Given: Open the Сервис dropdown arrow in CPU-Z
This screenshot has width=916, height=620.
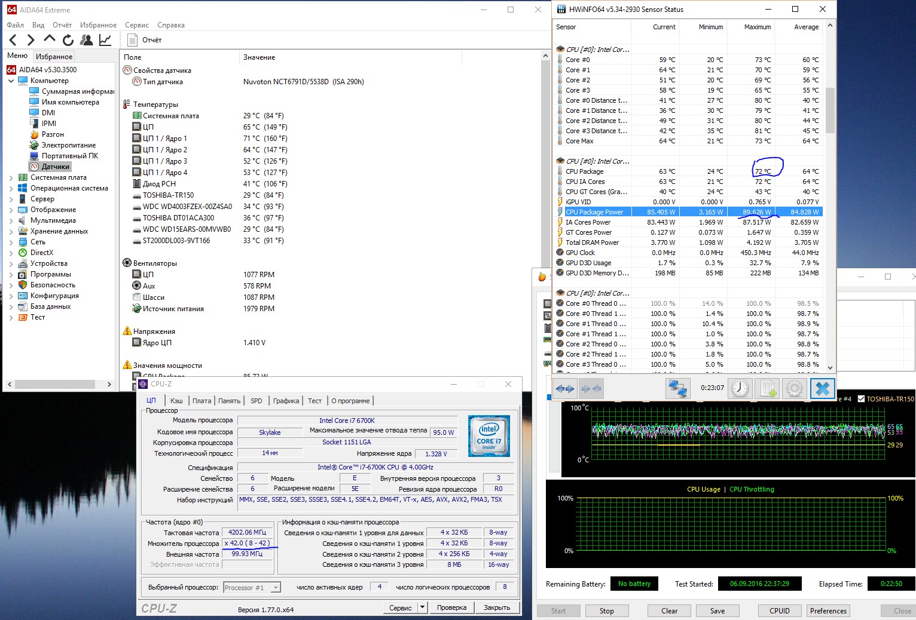Looking at the screenshot, I should click(422, 607).
